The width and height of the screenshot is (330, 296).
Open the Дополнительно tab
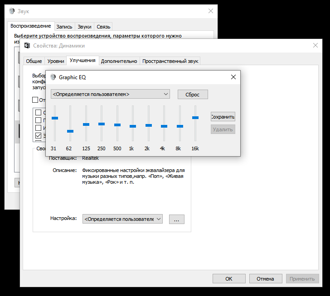pyautogui.click(x=119, y=61)
